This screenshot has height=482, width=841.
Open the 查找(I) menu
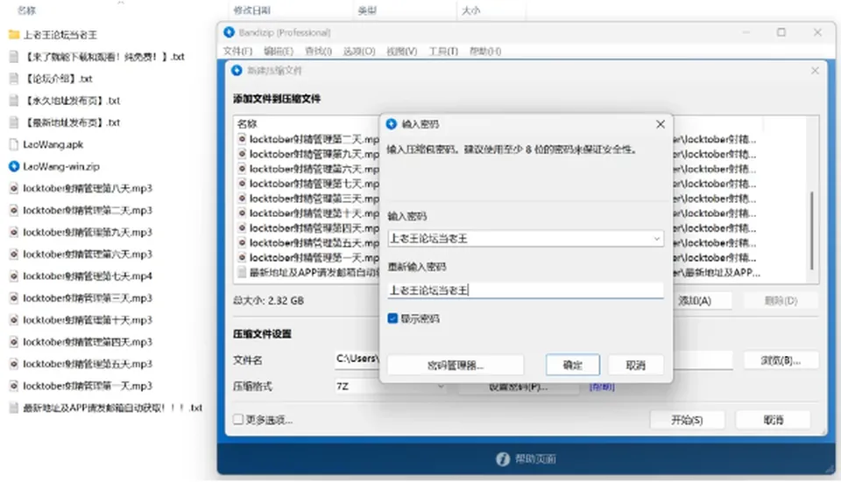pyautogui.click(x=318, y=52)
